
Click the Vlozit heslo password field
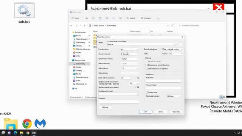[x=163, y=81]
